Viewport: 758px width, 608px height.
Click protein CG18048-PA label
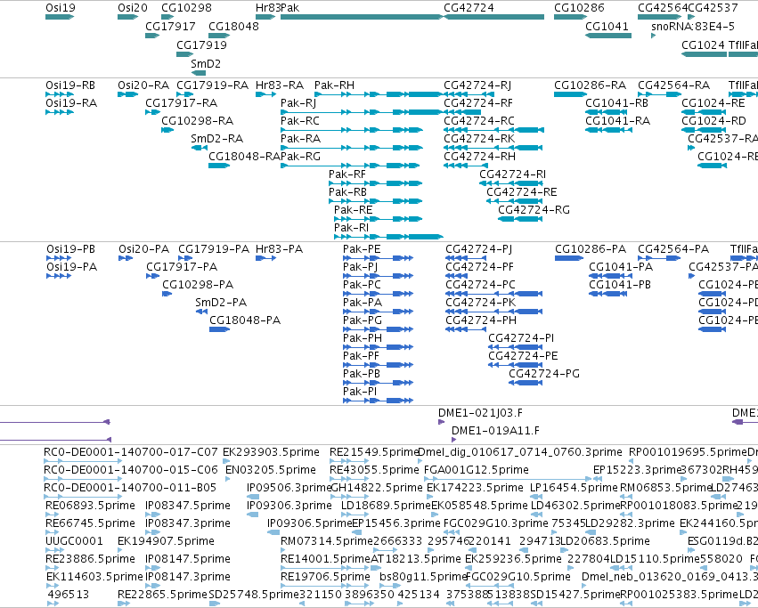tap(245, 320)
